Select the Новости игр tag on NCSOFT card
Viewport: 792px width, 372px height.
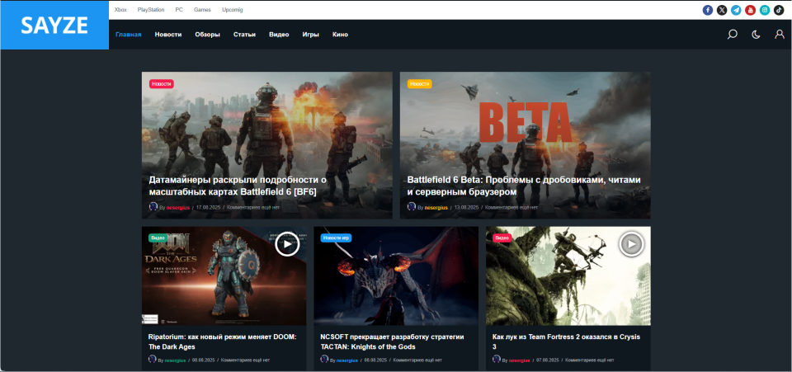[x=336, y=238]
